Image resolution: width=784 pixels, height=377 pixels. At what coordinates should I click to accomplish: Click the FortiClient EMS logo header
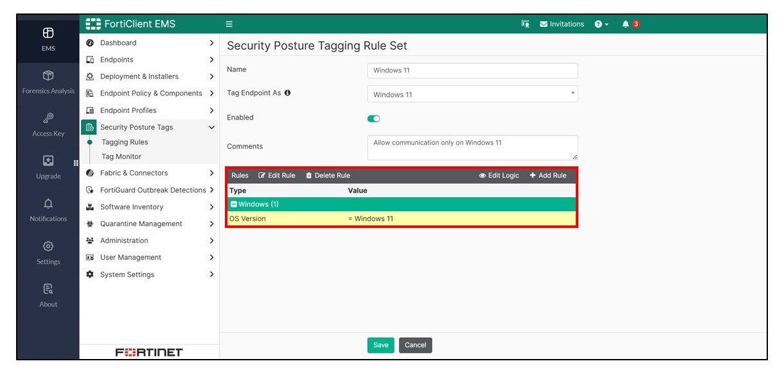pos(130,24)
